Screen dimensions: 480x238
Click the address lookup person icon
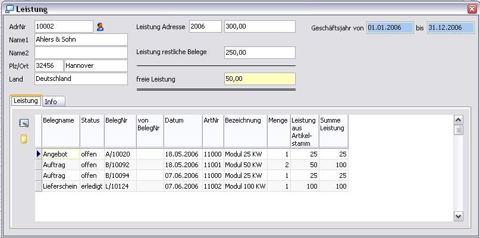[100, 27]
